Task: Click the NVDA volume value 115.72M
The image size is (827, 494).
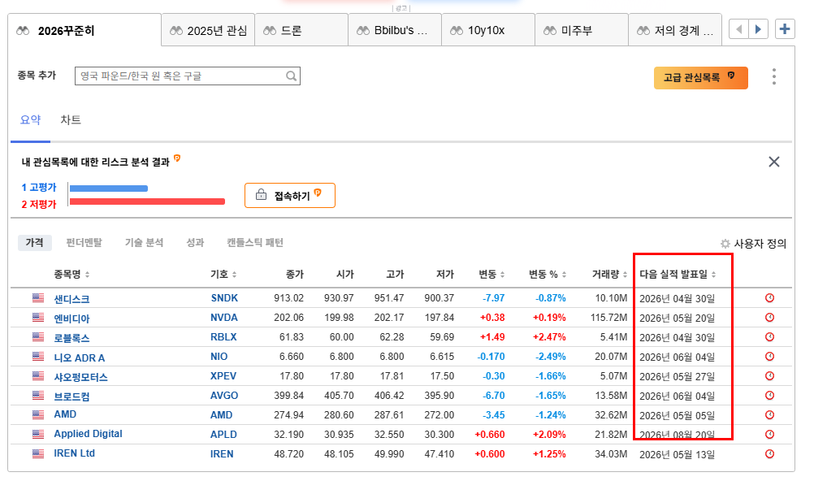Action: pos(608,318)
